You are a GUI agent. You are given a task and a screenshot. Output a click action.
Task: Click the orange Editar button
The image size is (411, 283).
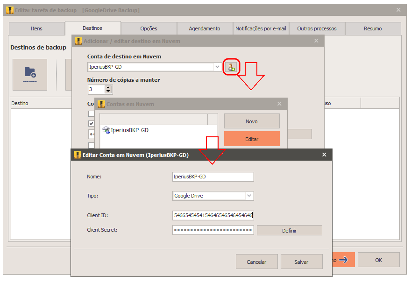(x=252, y=139)
